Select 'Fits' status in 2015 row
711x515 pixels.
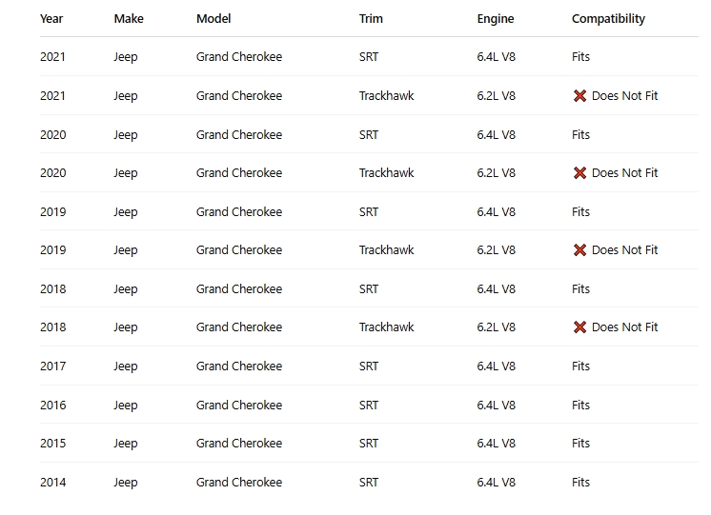pyautogui.click(x=580, y=443)
